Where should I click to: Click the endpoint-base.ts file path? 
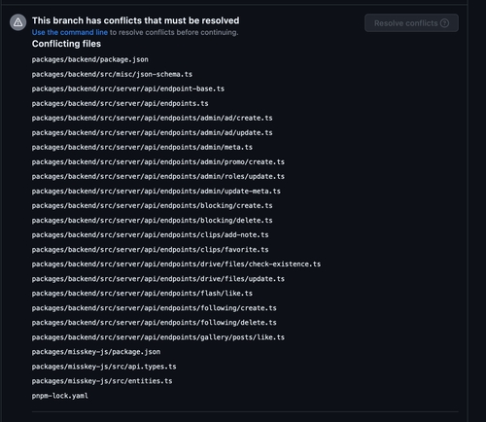point(128,88)
